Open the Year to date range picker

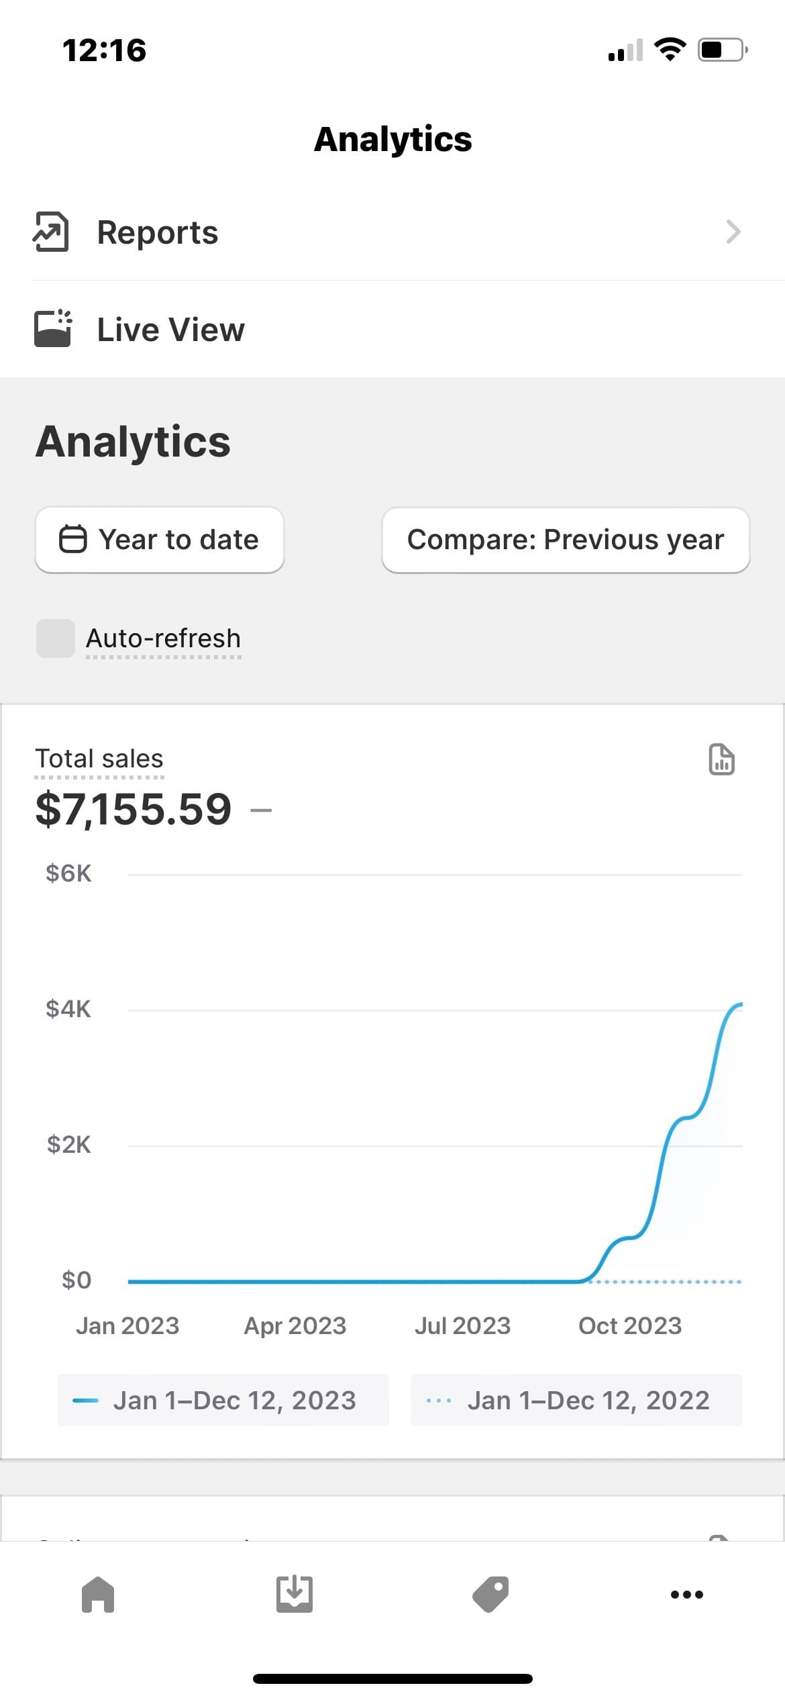160,540
